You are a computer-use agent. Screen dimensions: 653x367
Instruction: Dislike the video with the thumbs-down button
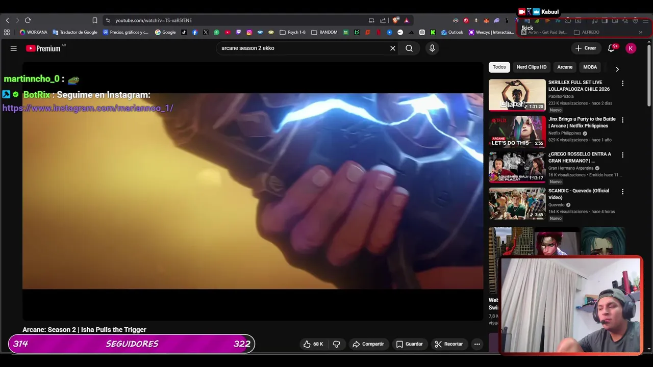[336, 344]
